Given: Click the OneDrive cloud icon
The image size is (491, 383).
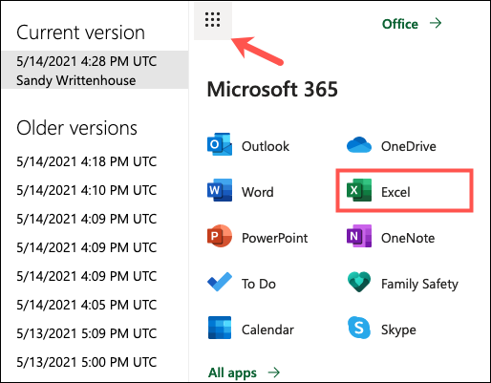Looking at the screenshot, I should click(359, 145).
